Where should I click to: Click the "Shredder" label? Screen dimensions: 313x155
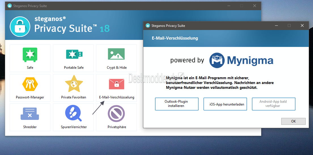pyautogui.click(x=30, y=127)
